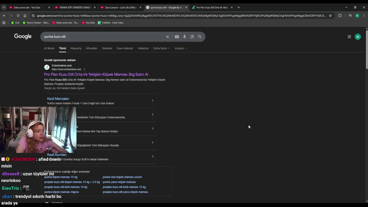Image resolution: width=368 pixels, height=207 pixels.
Task: Open the tab search dropdown arrow
Action: (x=4, y=7)
